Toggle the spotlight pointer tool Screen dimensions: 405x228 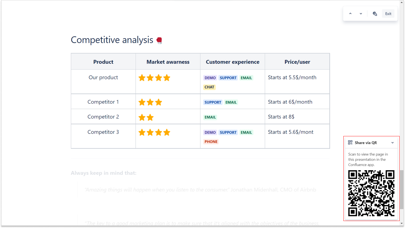[375, 14]
